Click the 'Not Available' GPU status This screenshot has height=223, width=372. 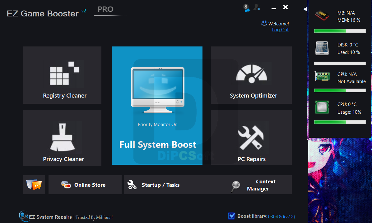(x=351, y=81)
